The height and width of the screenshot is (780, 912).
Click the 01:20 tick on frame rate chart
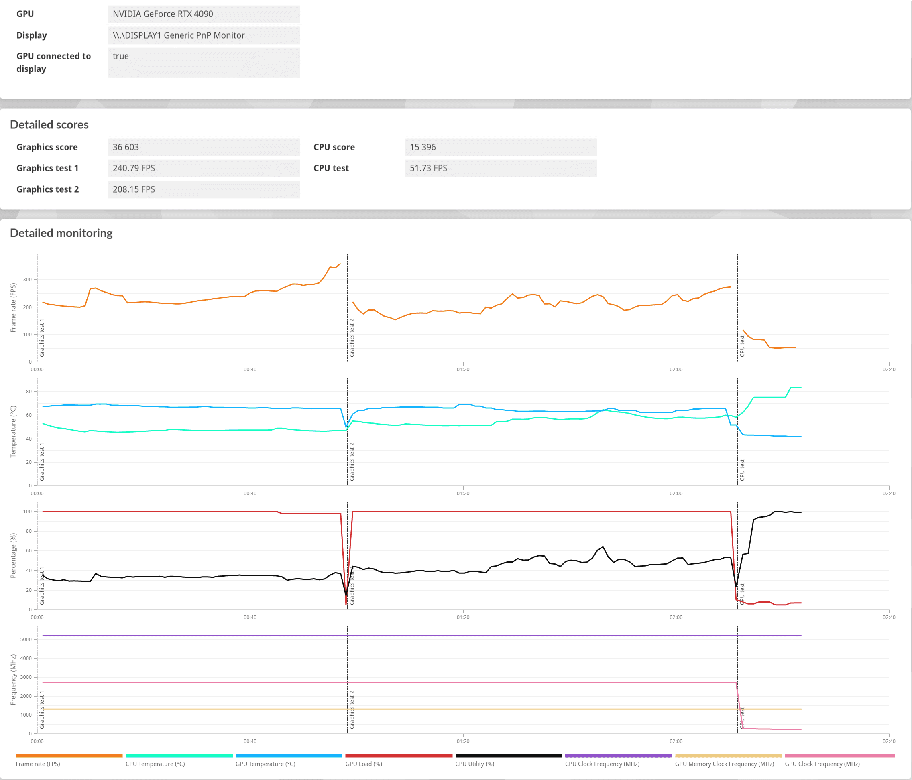(463, 370)
